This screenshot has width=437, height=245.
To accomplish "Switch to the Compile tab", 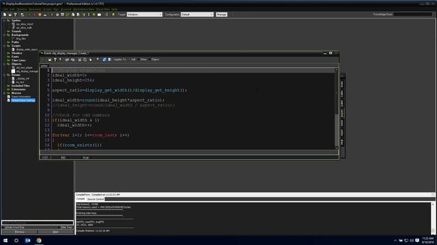I will click(x=81, y=199).
